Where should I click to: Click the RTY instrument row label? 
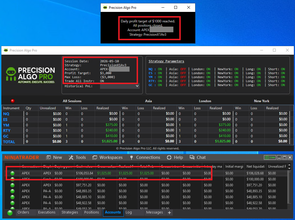click(x=7, y=131)
